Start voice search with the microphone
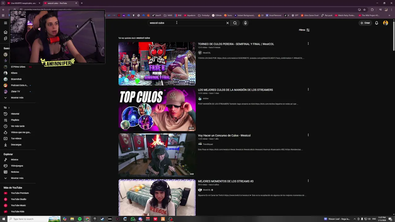395x222 pixels. (x=245, y=23)
